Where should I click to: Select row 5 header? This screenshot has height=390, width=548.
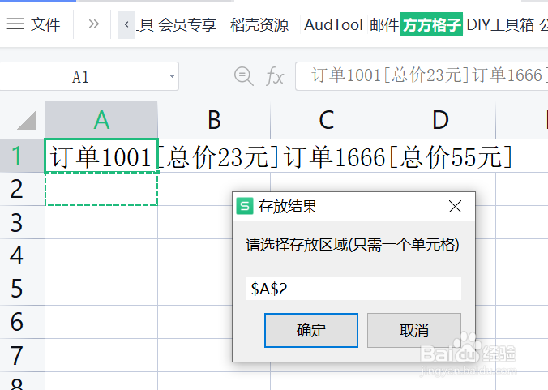pos(22,289)
